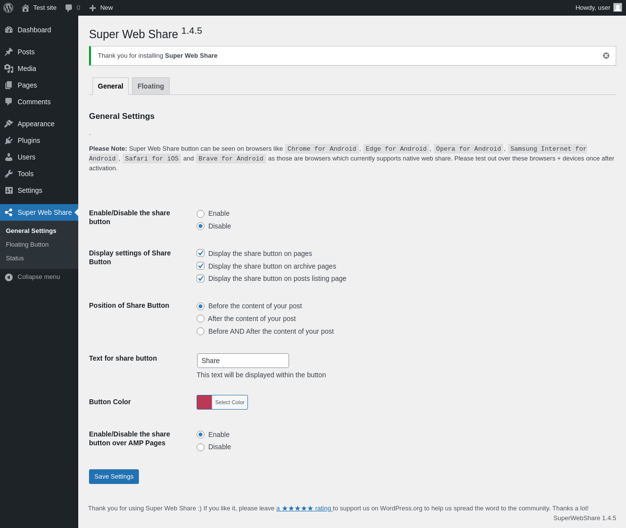Click the Pages icon in sidebar
626x528 pixels.
click(9, 85)
